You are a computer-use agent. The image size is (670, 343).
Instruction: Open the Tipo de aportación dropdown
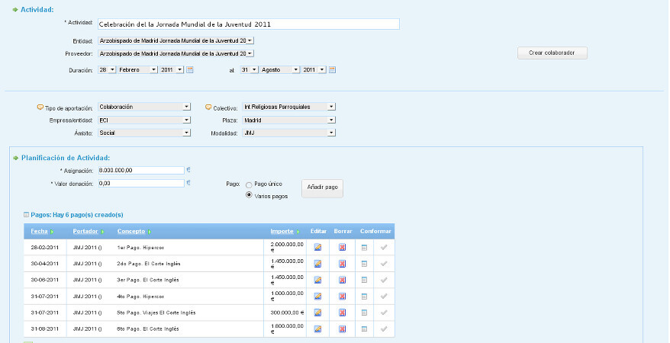(x=144, y=107)
